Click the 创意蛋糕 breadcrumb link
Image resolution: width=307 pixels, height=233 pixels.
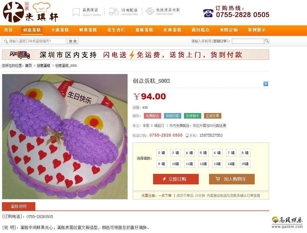pos(43,66)
